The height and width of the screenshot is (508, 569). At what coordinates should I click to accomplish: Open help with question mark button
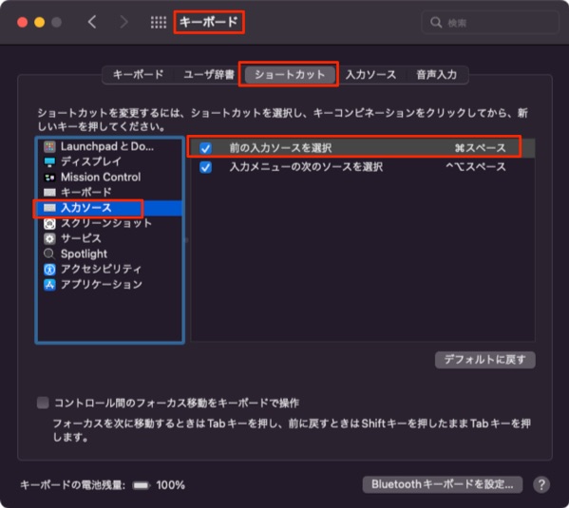click(541, 484)
